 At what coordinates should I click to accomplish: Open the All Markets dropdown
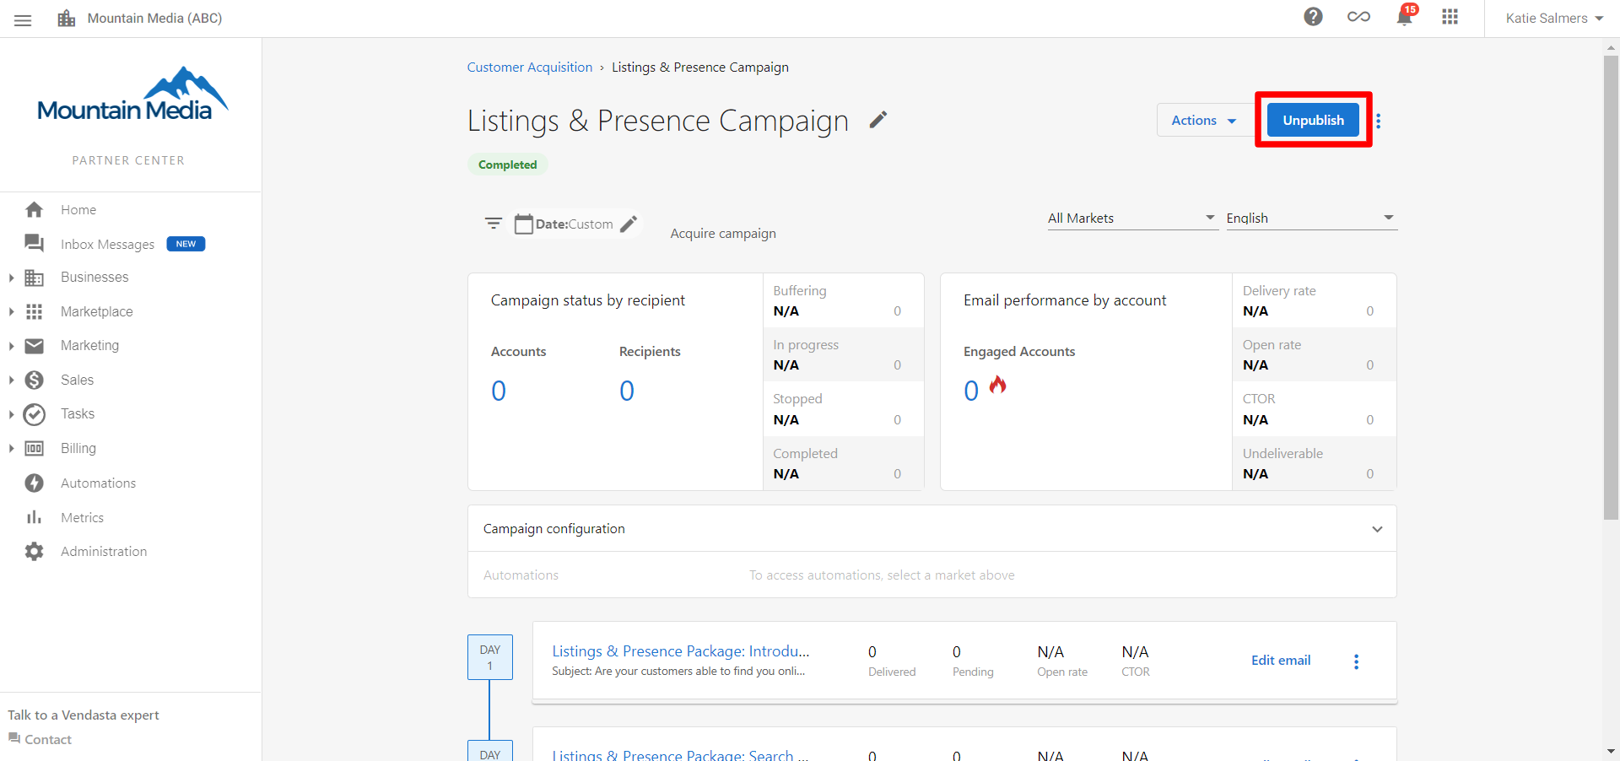pyautogui.click(x=1132, y=219)
